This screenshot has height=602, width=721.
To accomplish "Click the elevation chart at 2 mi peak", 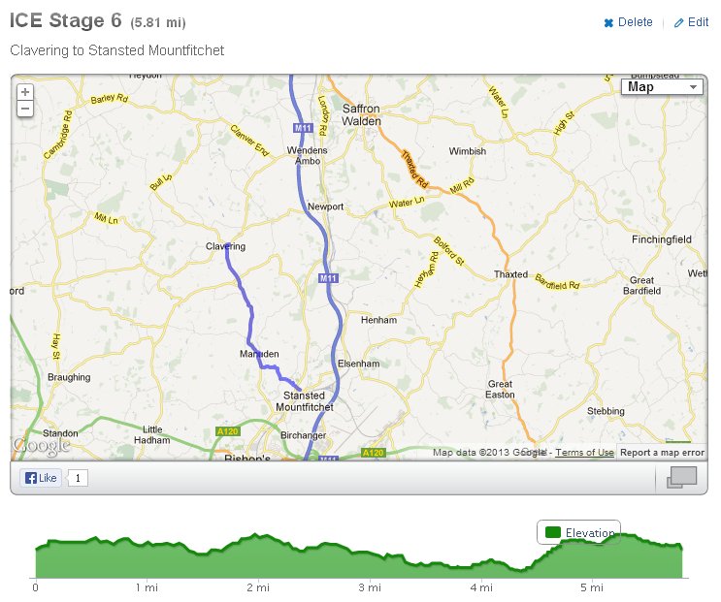I will tap(257, 535).
